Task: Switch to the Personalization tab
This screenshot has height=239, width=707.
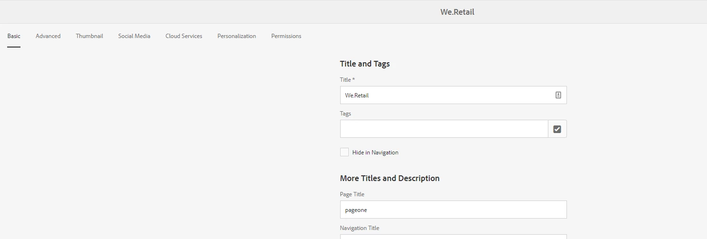Action: click(237, 36)
